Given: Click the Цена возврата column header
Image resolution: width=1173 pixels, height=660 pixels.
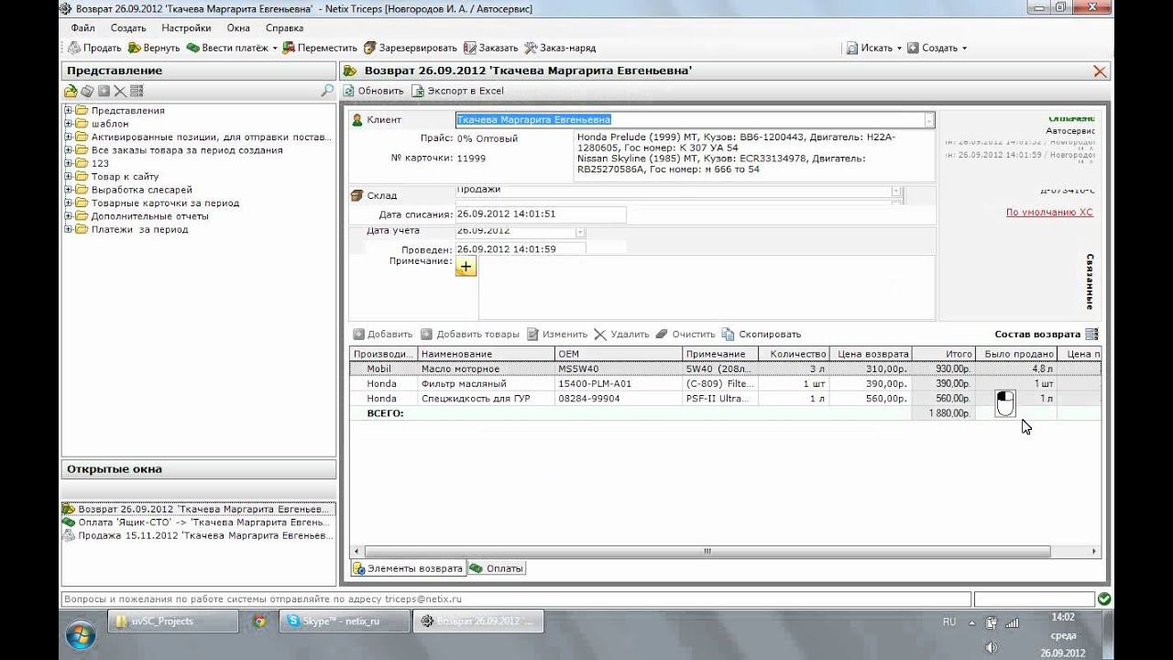Looking at the screenshot, I should [x=871, y=354].
